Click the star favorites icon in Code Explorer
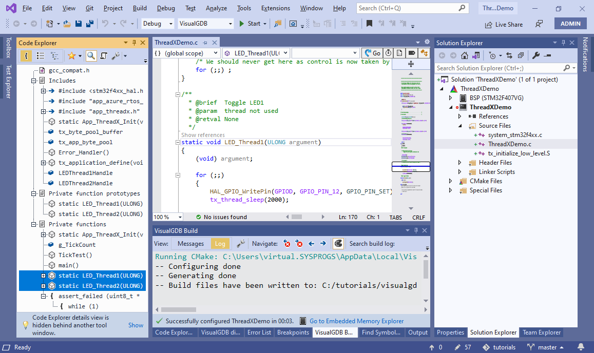 [x=71, y=56]
